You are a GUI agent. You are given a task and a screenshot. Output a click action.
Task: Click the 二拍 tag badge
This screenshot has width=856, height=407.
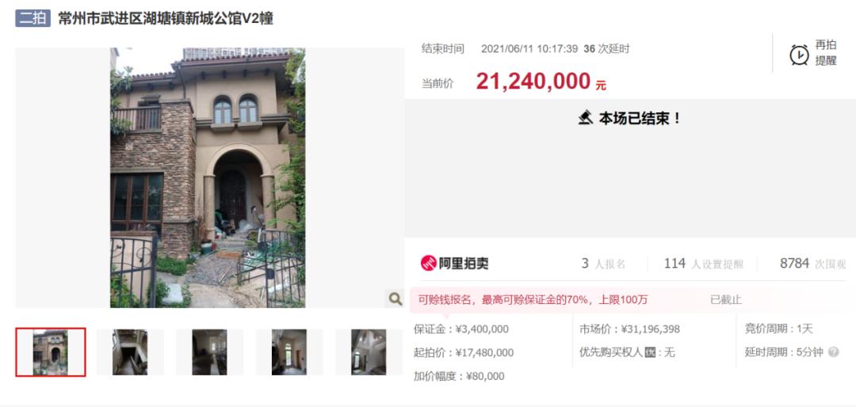32,18
